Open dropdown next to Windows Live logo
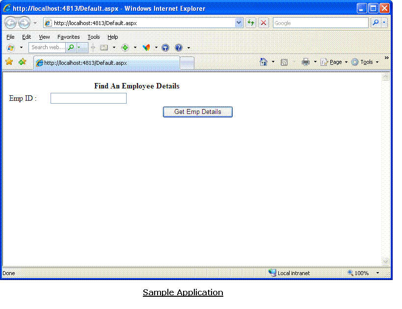402x309 pixels. (21, 48)
